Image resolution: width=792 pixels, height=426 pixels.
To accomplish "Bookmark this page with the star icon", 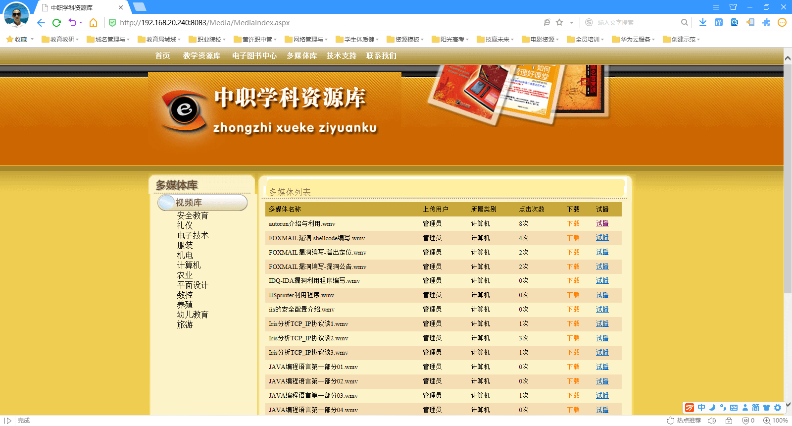I will point(559,22).
